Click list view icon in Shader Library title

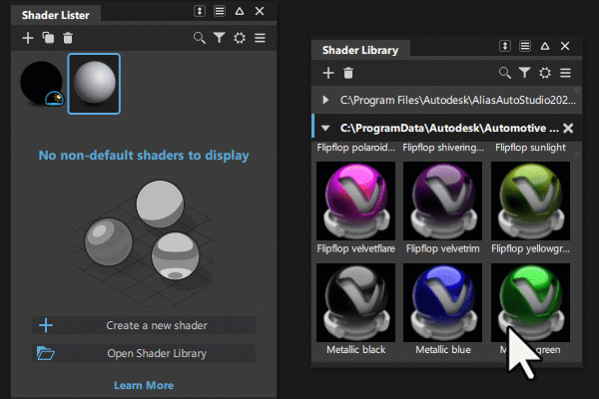pyautogui.click(x=525, y=46)
